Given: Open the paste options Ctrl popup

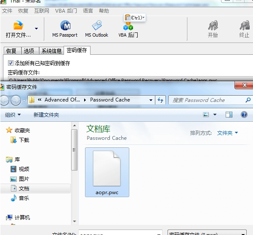Looking at the screenshot, I should (x=135, y=17).
